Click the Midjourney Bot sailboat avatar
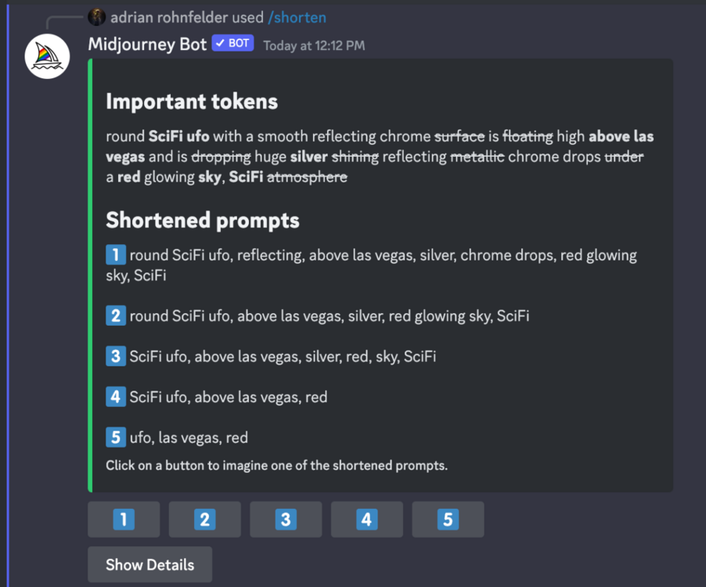 pyautogui.click(x=47, y=56)
